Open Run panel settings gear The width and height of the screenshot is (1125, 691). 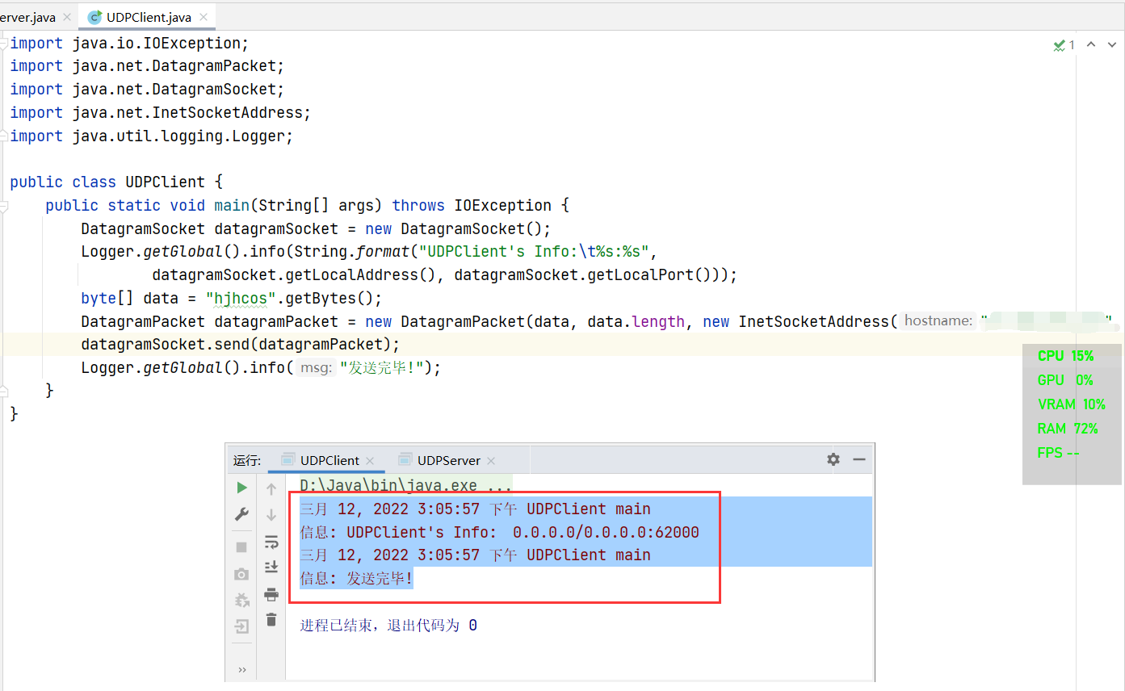pos(833,459)
